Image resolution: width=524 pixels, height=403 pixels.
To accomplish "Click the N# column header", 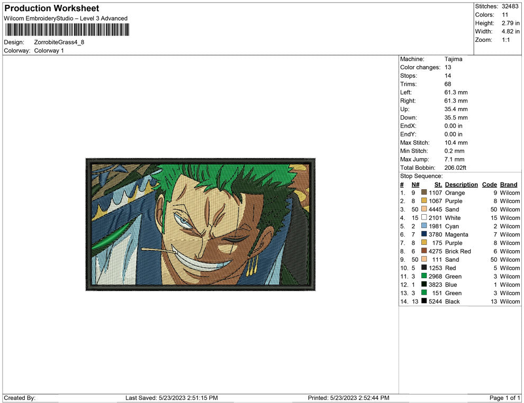I will (x=415, y=185).
